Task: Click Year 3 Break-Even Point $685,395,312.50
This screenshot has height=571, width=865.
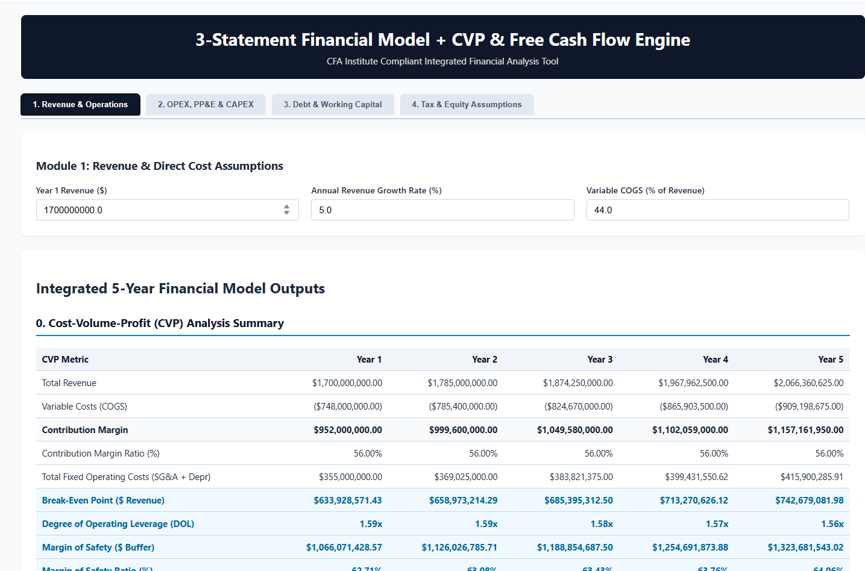Action: click(x=579, y=501)
